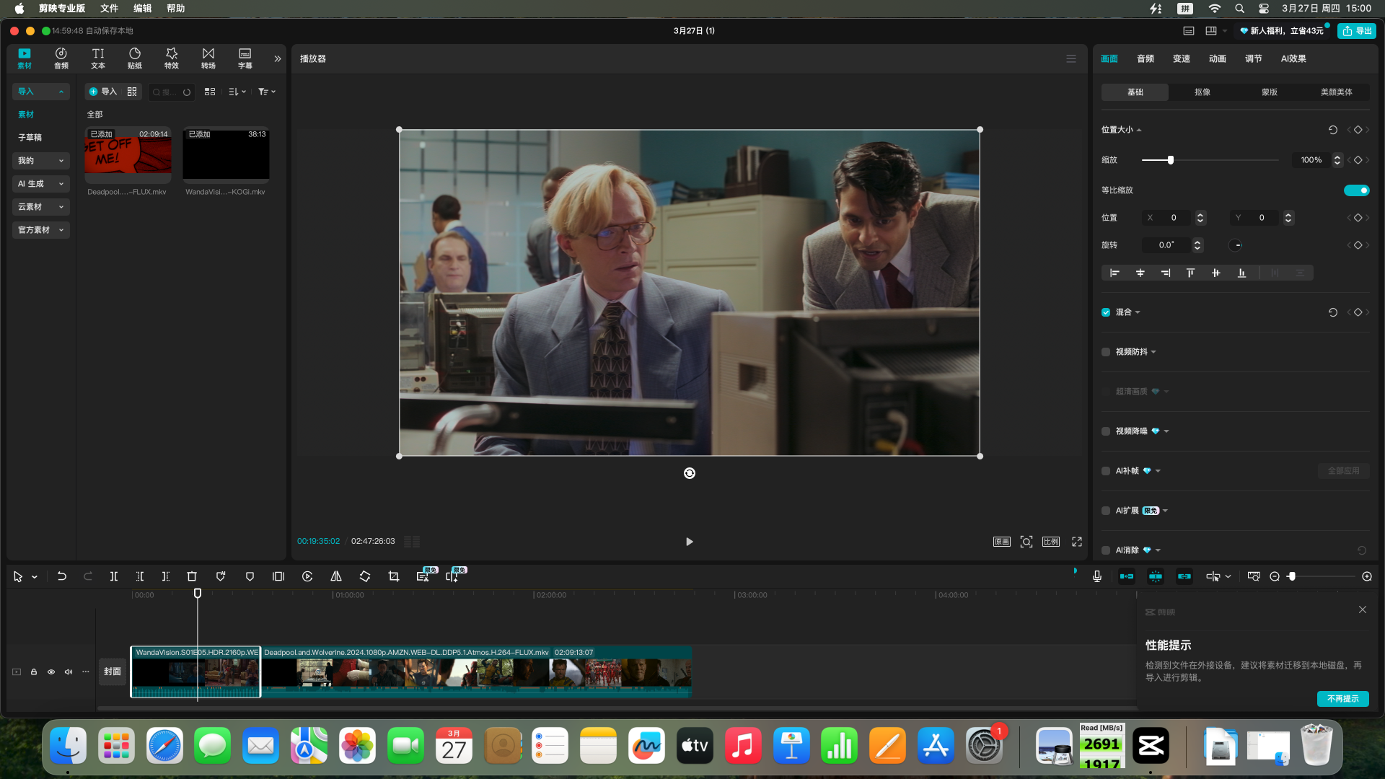Click the timeline zoom-in magnifier icon
This screenshot has height=779, width=1385.
click(x=1367, y=576)
